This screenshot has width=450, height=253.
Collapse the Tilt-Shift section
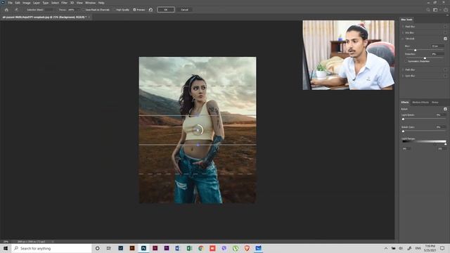(403, 39)
